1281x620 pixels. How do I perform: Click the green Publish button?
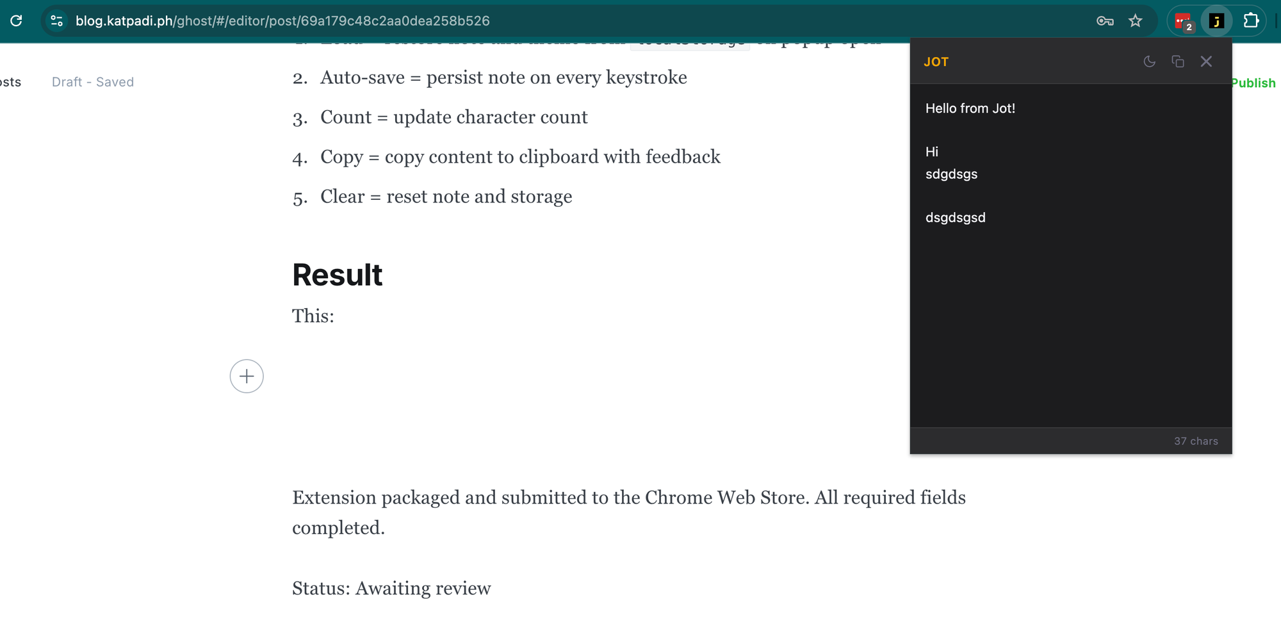pyautogui.click(x=1253, y=83)
